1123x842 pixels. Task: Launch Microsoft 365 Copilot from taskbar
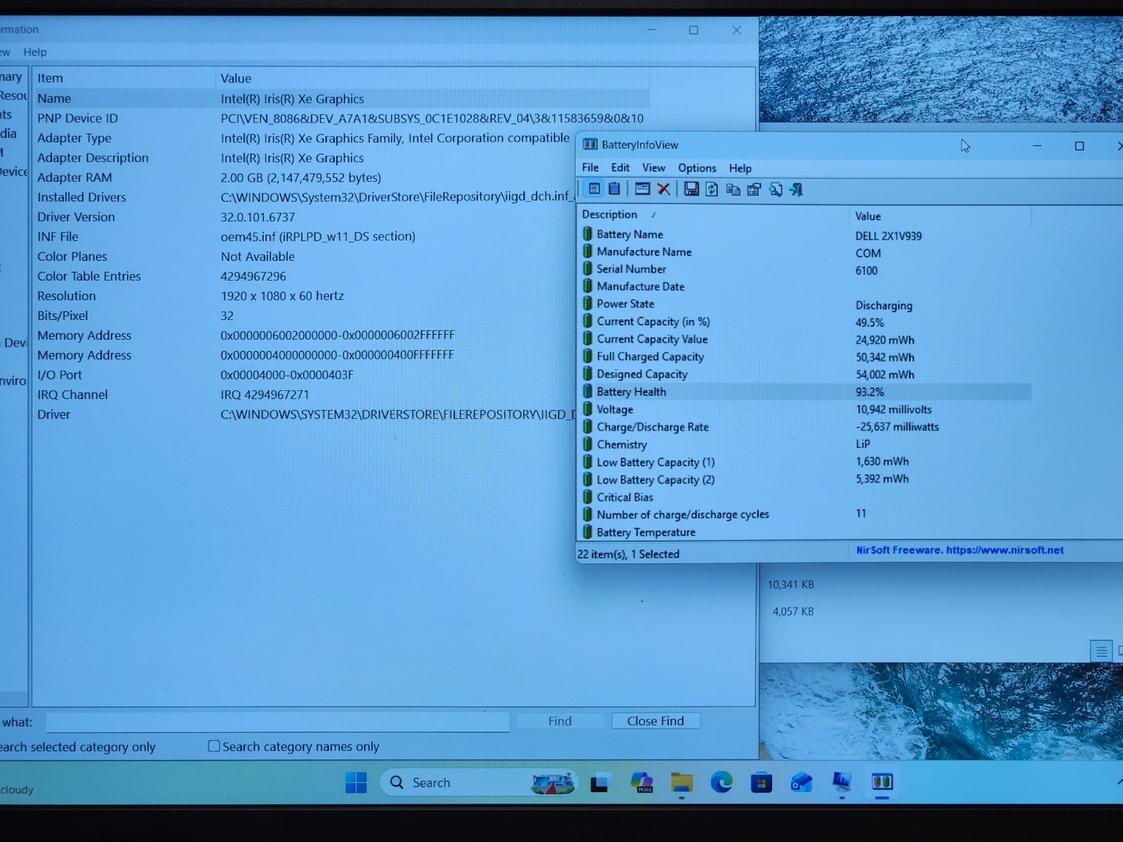click(642, 782)
